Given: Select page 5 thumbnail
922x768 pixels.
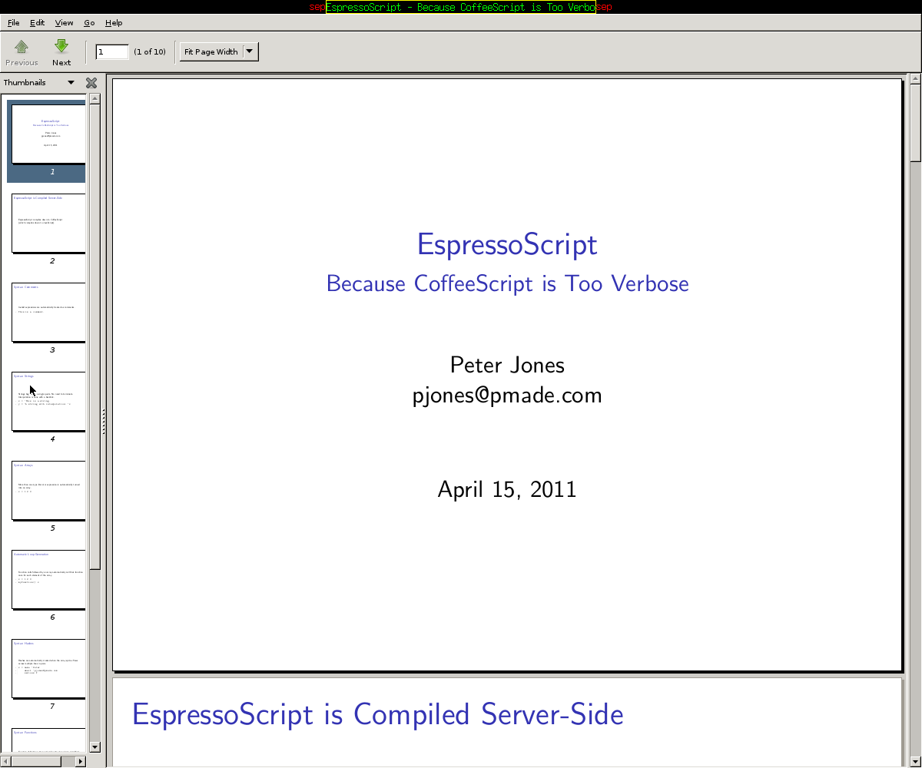Looking at the screenshot, I should 49,490.
